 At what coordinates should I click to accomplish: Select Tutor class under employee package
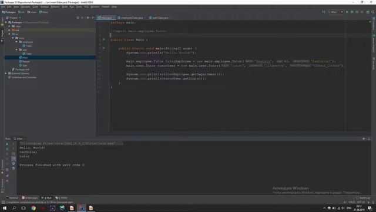click(27, 46)
